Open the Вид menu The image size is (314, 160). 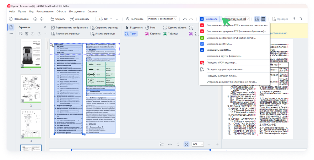(x=31, y=12)
